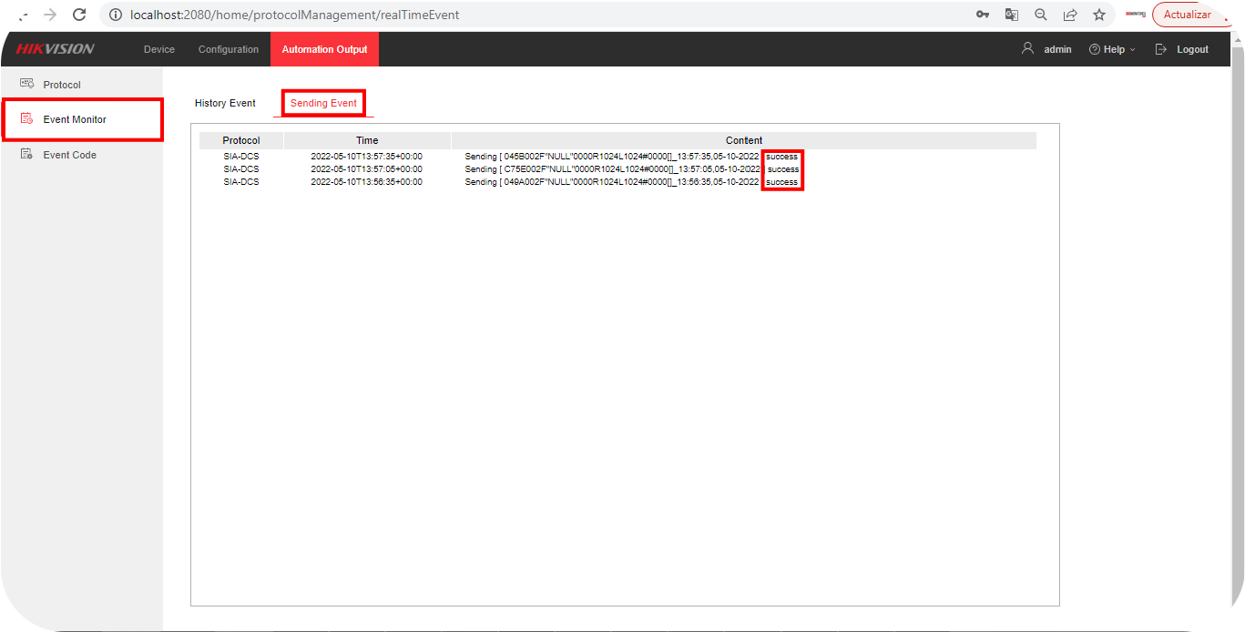1245x632 pixels.
Task: Click the share page icon in address bar
Action: point(1070,15)
